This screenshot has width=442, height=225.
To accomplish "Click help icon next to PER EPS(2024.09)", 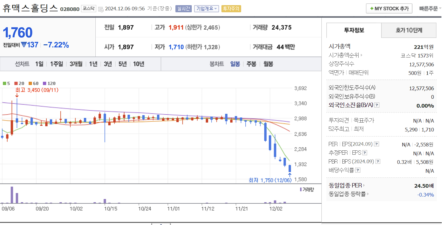I will click(x=377, y=144).
